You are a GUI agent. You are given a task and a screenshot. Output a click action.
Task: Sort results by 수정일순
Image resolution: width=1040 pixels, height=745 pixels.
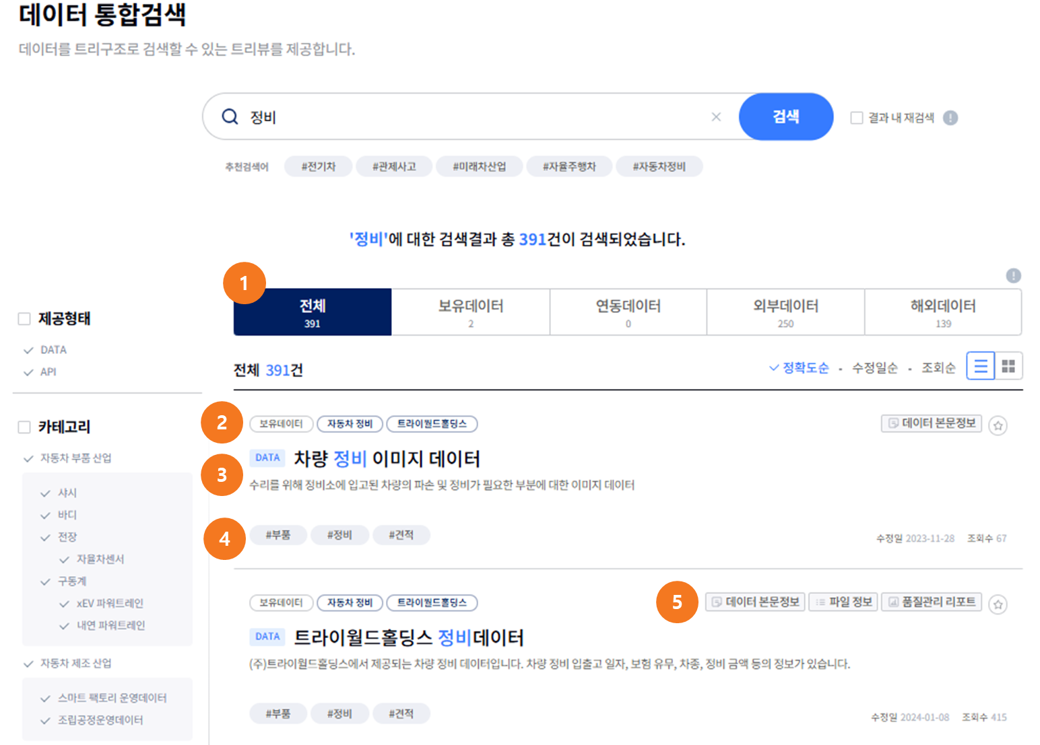point(874,367)
